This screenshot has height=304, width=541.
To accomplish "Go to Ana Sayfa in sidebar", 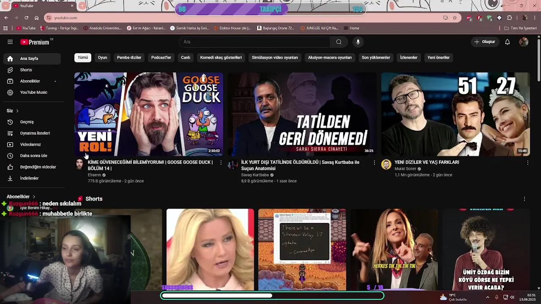I will [32, 59].
